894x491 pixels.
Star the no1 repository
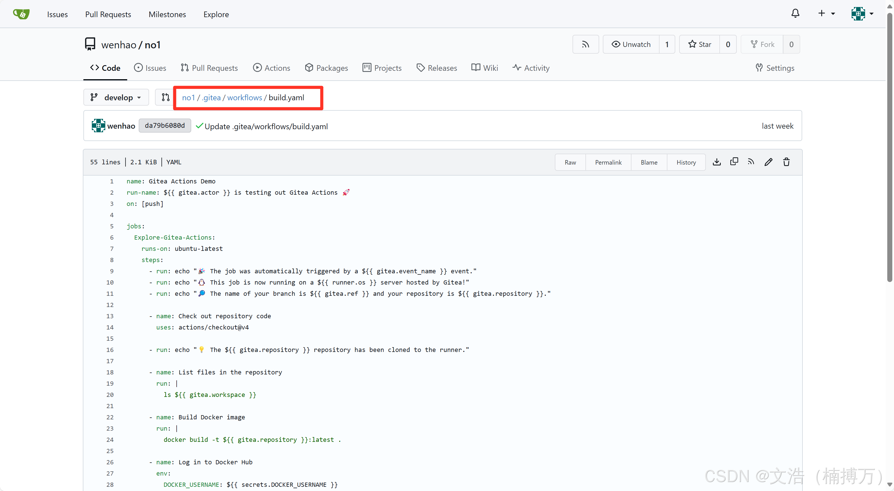coord(700,44)
